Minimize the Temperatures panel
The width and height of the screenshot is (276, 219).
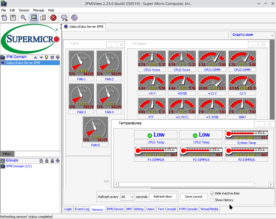pyautogui.click(x=259, y=124)
